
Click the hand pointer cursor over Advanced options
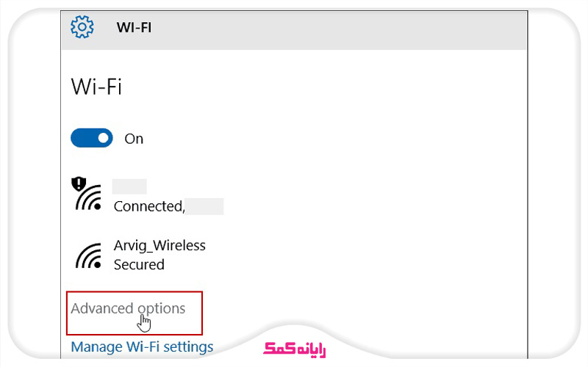144,322
